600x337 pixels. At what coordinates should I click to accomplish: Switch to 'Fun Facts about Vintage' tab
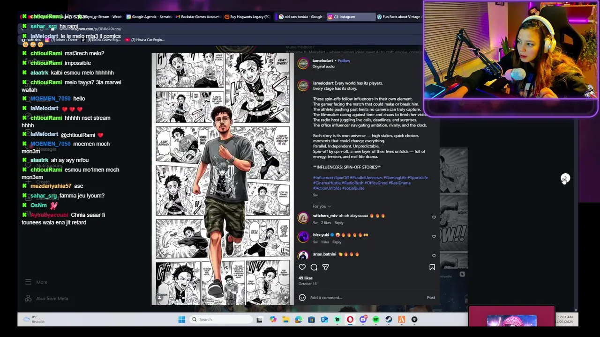click(x=398, y=17)
